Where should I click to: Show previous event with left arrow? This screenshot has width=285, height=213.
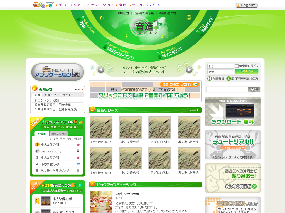click(x=101, y=70)
